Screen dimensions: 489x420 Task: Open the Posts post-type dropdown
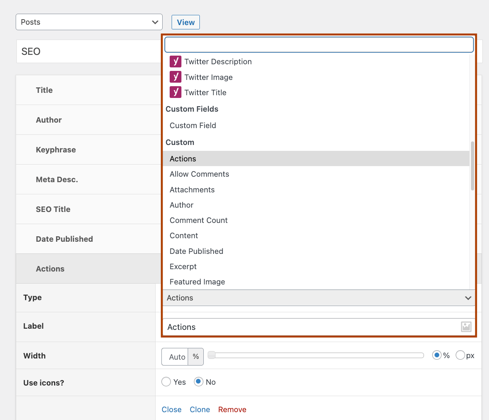coord(89,22)
